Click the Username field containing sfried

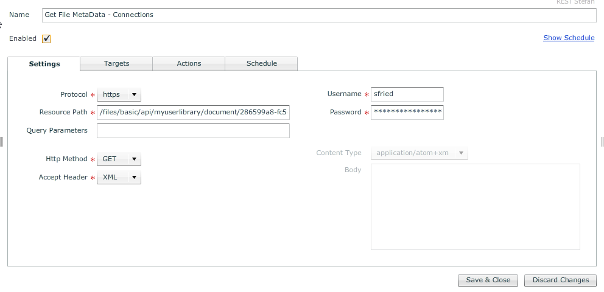407,94
